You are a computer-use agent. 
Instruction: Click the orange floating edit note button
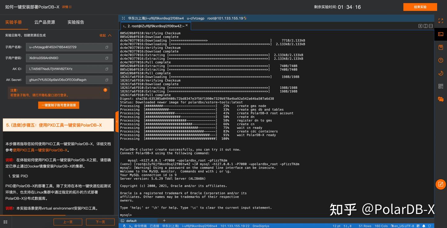tap(440, 184)
